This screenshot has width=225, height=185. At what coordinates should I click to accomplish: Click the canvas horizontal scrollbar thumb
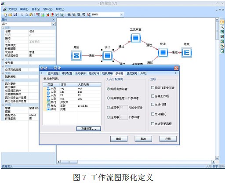69,162
